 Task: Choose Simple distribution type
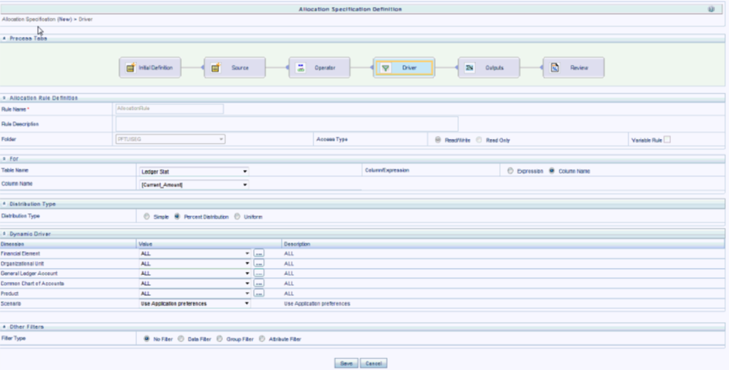click(147, 216)
